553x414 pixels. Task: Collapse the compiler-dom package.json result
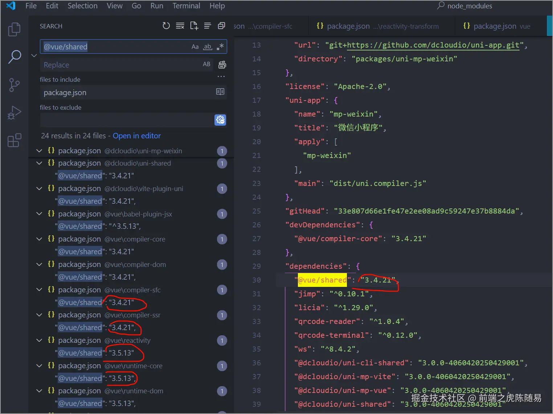(39, 264)
